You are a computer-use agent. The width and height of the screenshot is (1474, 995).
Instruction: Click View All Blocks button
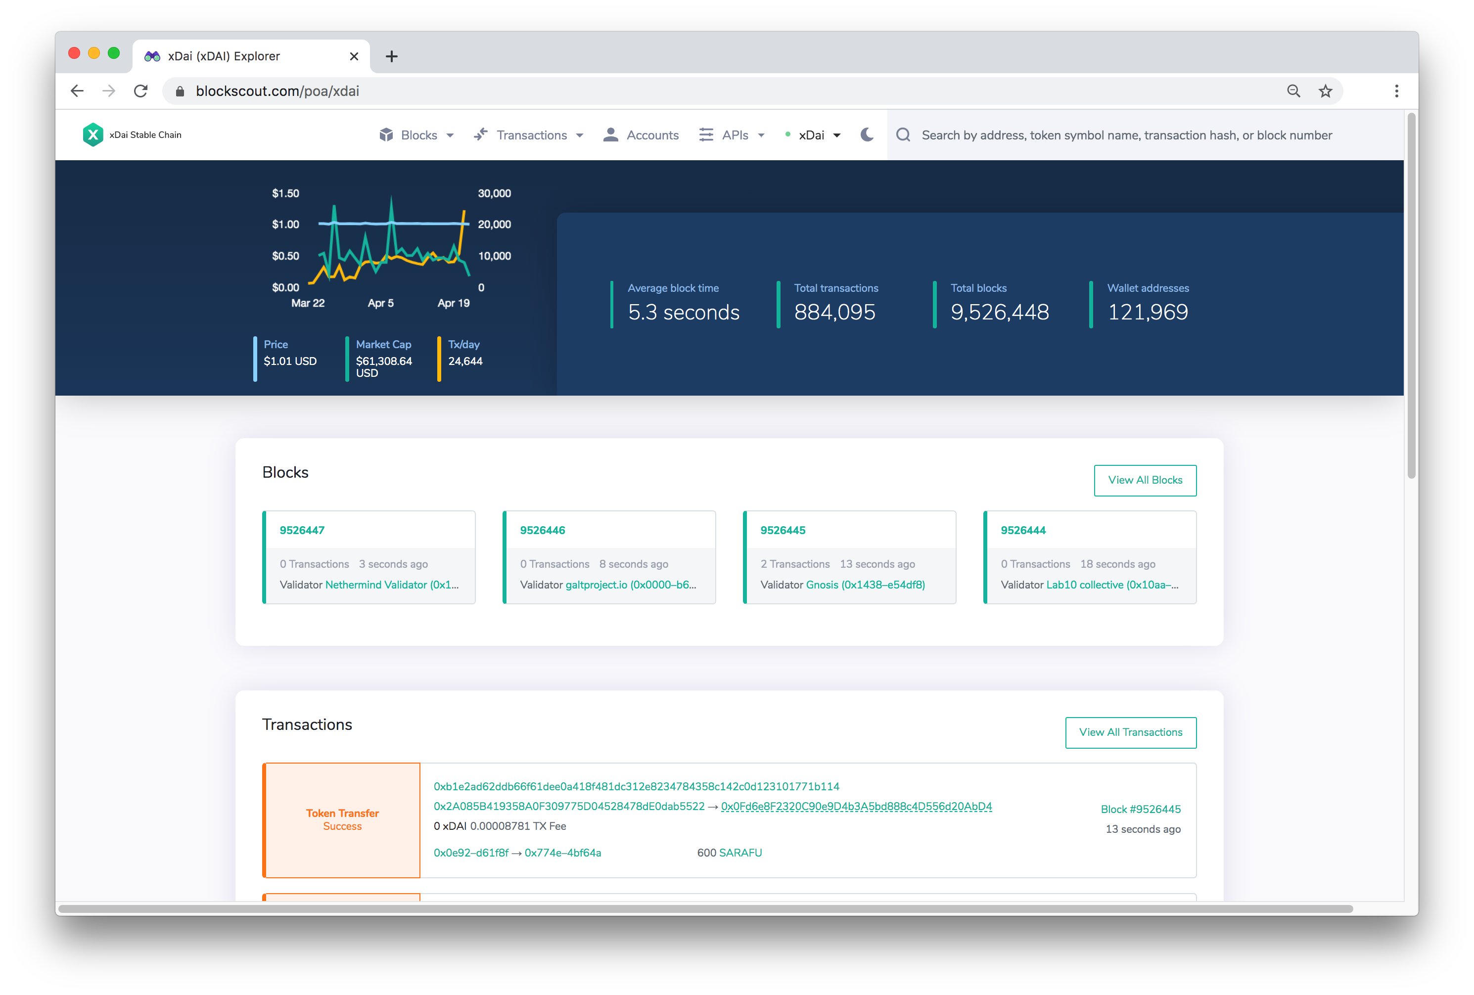point(1144,480)
